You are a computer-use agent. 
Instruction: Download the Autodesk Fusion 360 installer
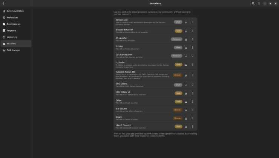tap(186, 75)
